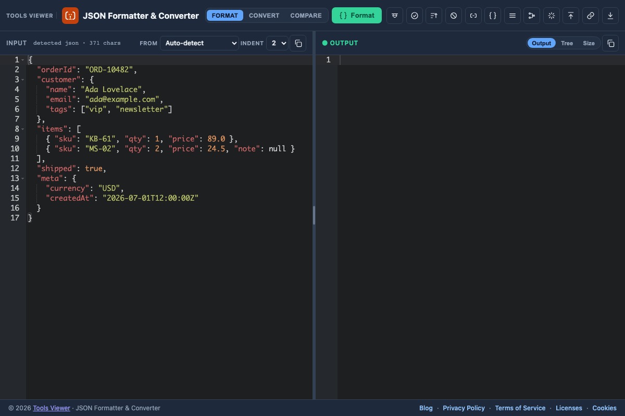Collapse the root object fold arrow on line 1

click(x=23, y=60)
